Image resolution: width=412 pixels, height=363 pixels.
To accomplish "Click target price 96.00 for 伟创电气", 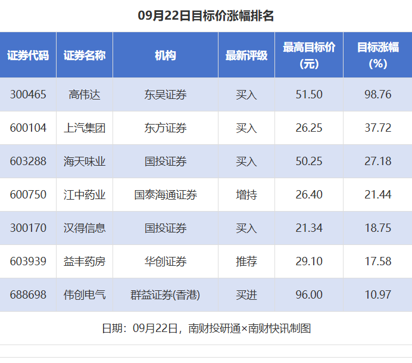I will coord(308,295).
